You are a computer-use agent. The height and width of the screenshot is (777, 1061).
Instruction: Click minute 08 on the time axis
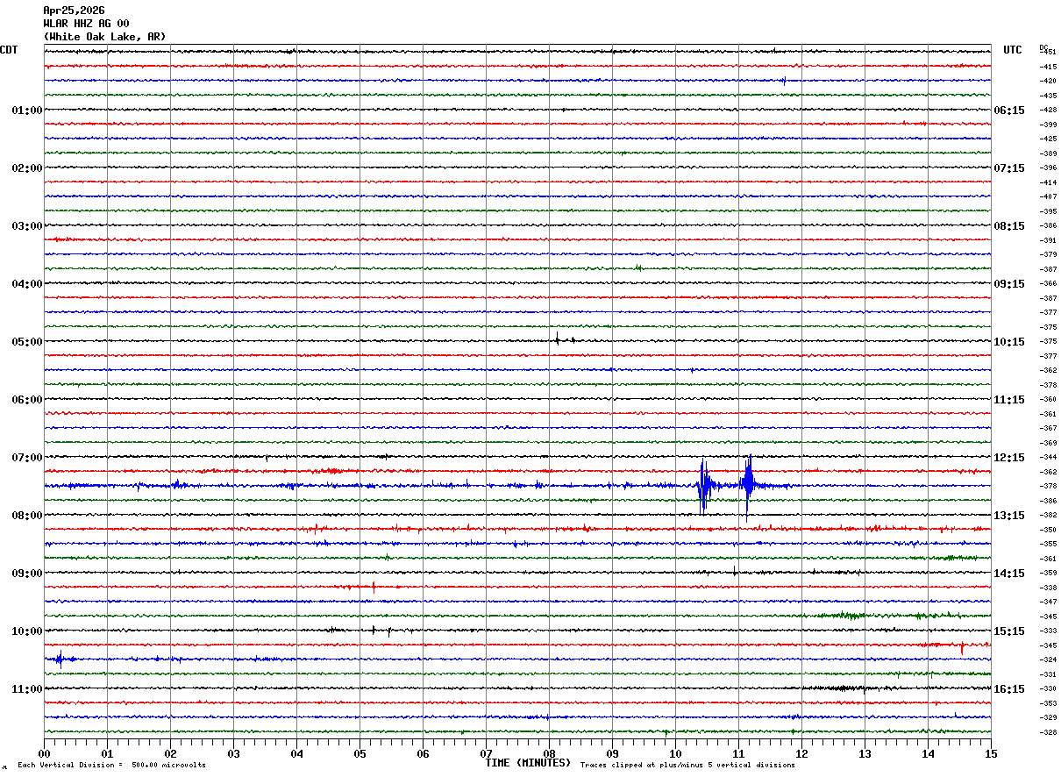[549, 753]
